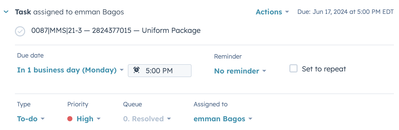Mark the Uniform Package task complete
The width and height of the screenshot is (399, 130).
[20, 31]
